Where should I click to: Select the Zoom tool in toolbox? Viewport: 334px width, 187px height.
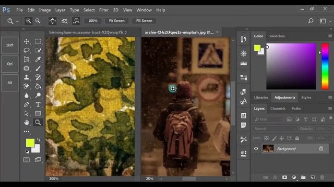coord(38,123)
